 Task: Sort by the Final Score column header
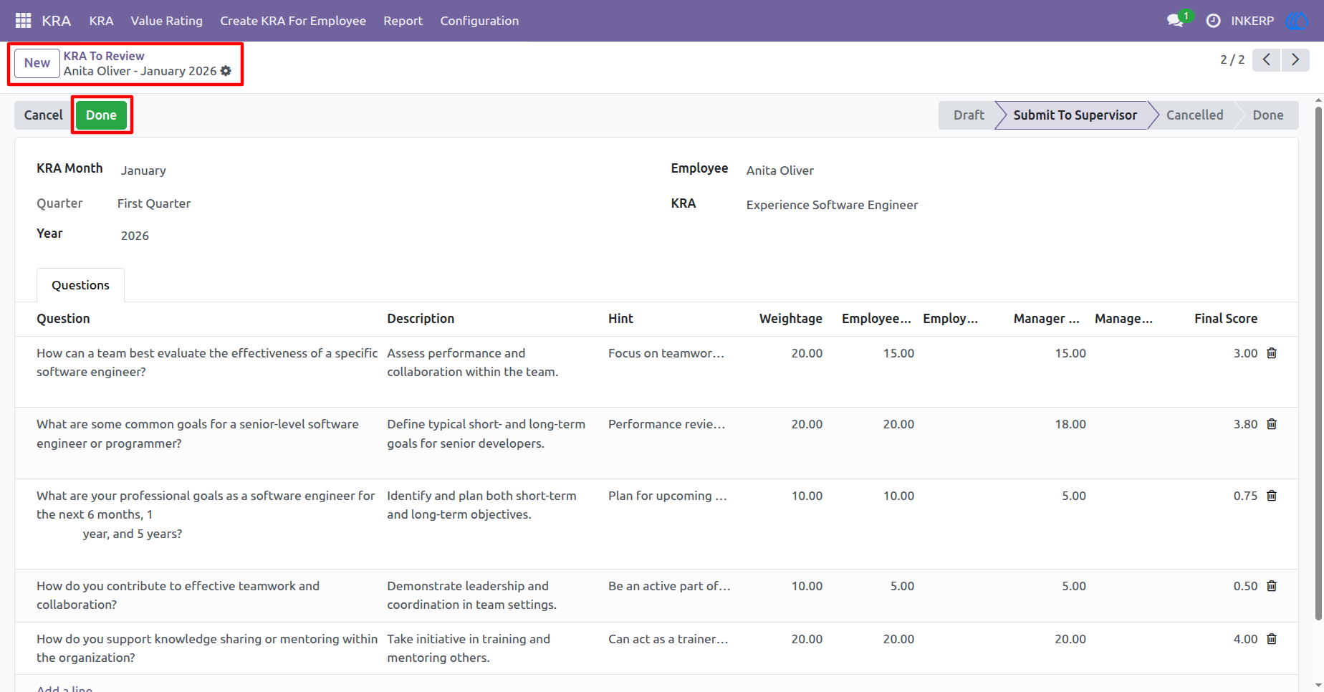[1225, 319]
